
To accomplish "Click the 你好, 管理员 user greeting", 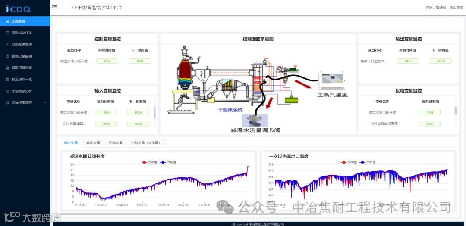I will tap(436, 8).
